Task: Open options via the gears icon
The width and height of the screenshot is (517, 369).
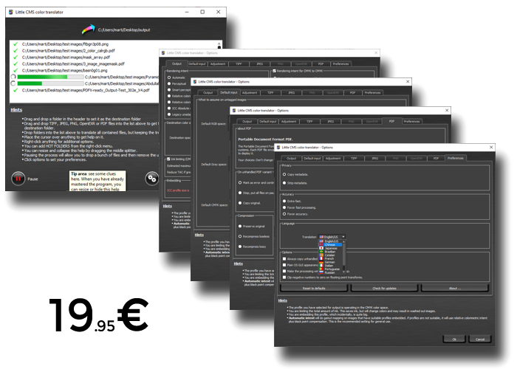Action: 151,178
